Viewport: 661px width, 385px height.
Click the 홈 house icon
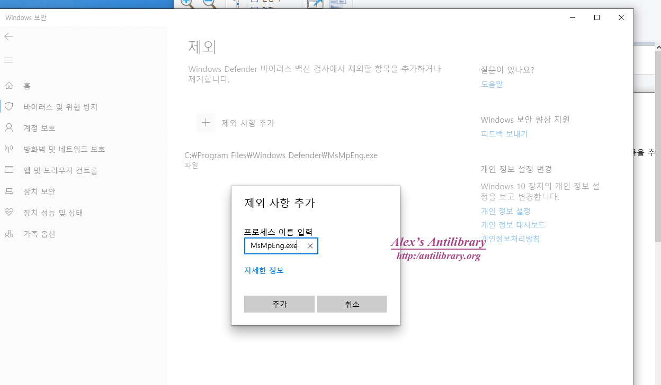[8, 86]
